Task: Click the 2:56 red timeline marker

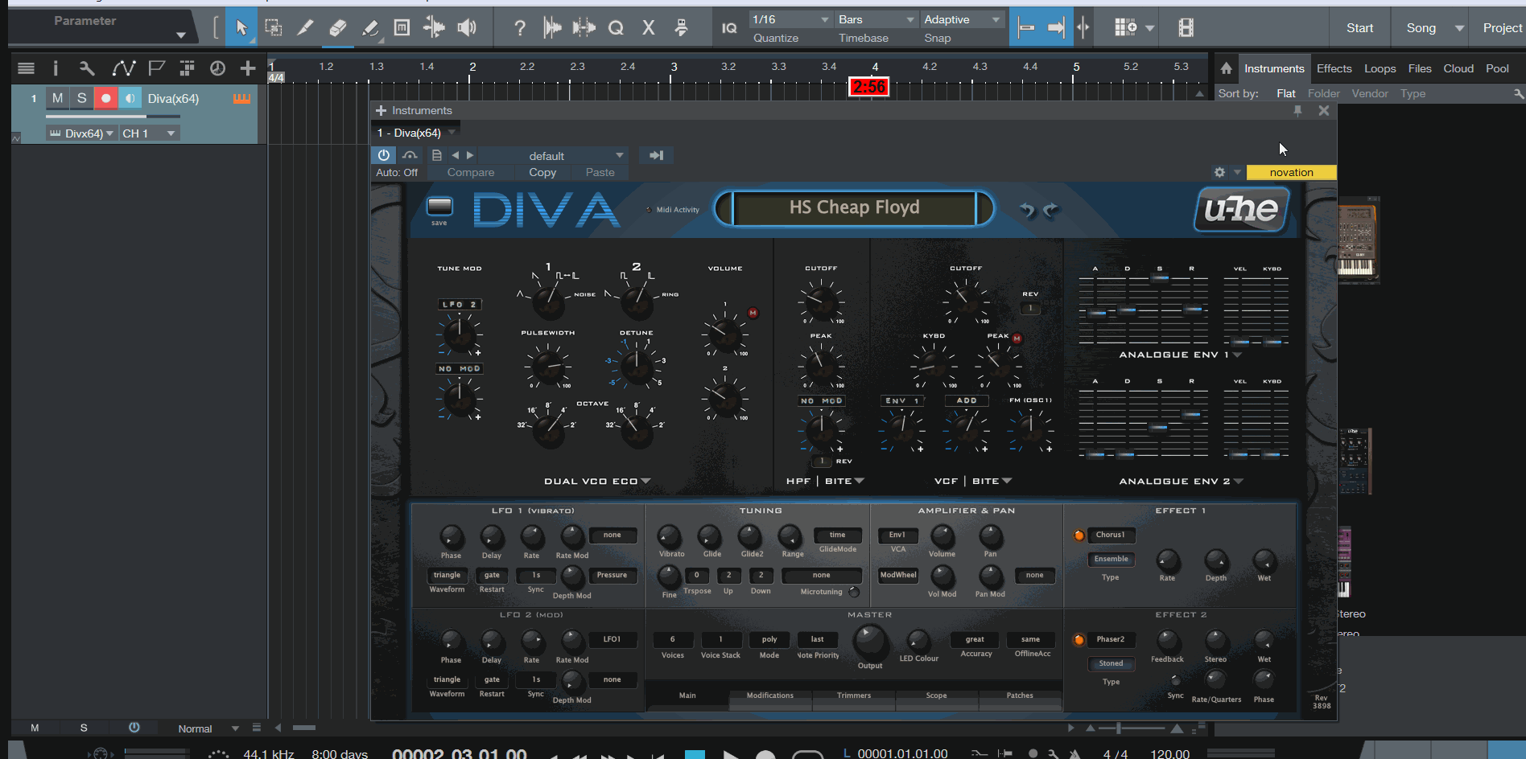Action: (x=869, y=87)
